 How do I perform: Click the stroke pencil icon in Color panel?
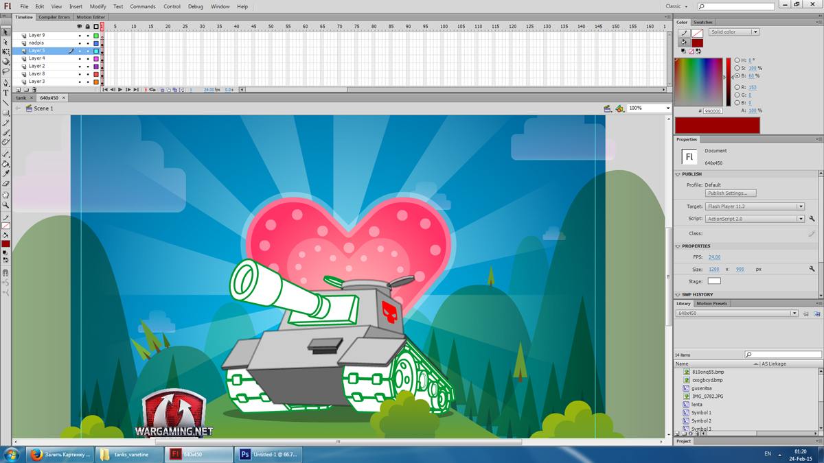[683, 33]
